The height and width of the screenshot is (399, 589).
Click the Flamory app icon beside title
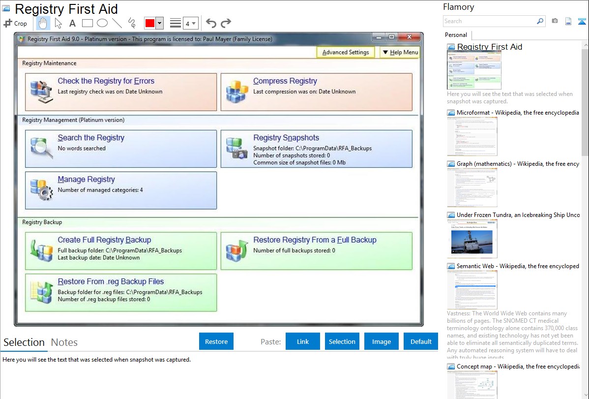pyautogui.click(x=6, y=8)
